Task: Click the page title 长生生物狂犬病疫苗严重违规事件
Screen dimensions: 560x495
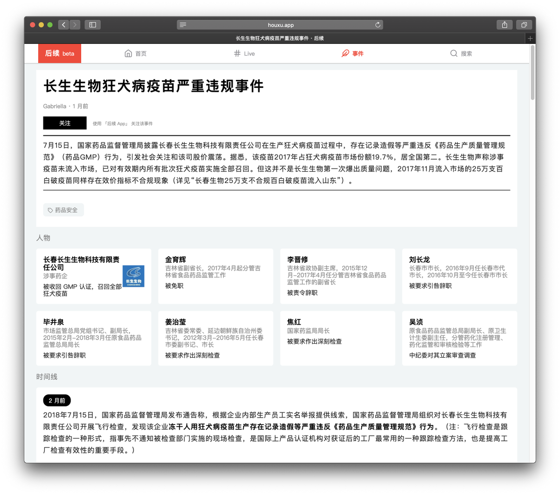Action: [x=154, y=86]
